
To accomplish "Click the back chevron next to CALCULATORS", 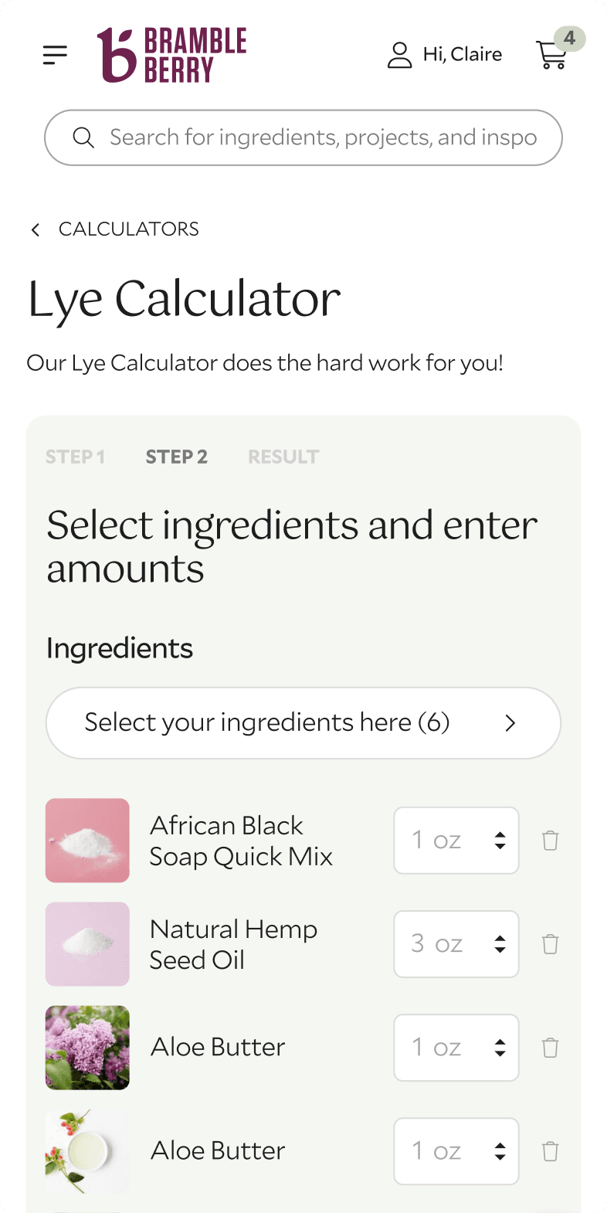I will (x=35, y=229).
